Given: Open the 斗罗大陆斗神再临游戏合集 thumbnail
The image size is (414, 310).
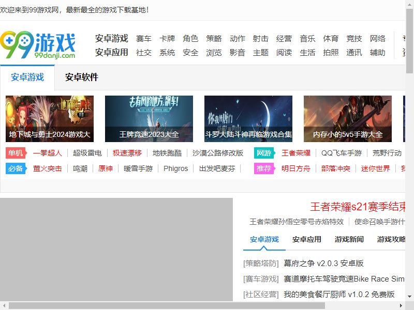Looking at the screenshot, I should tap(248, 119).
